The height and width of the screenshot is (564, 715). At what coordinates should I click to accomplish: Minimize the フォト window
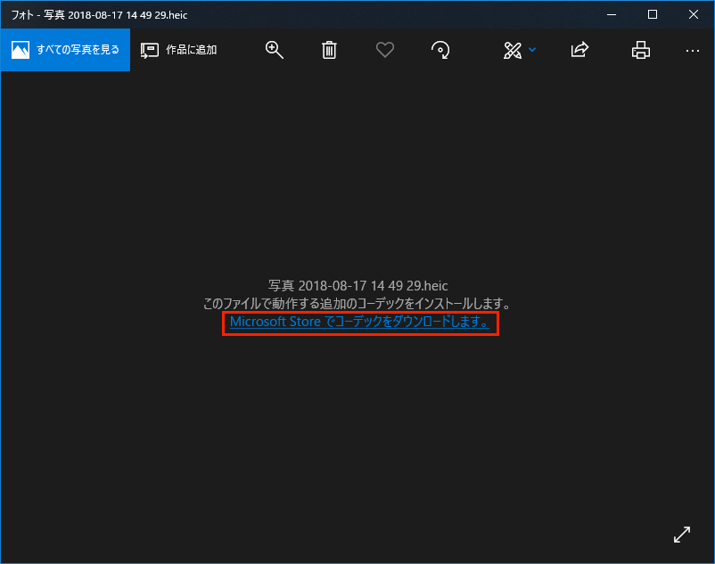coord(612,14)
